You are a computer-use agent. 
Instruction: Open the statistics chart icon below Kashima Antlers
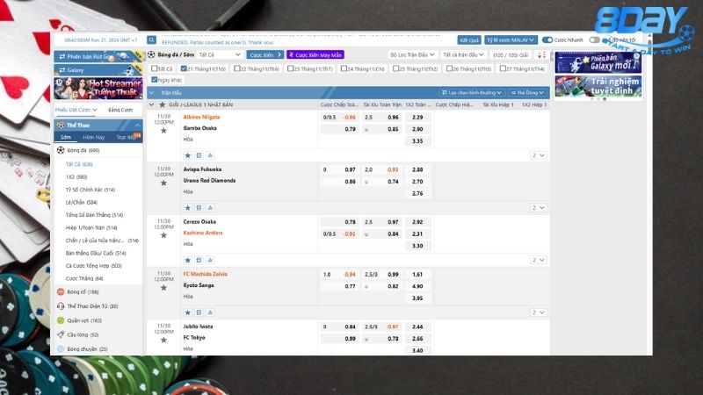coord(210,260)
